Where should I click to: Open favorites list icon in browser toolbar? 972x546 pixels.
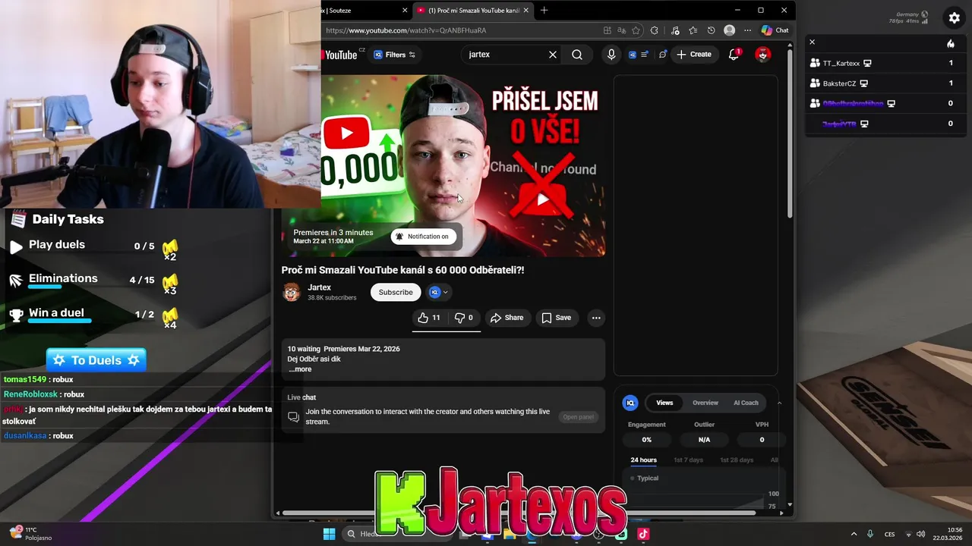point(693,30)
